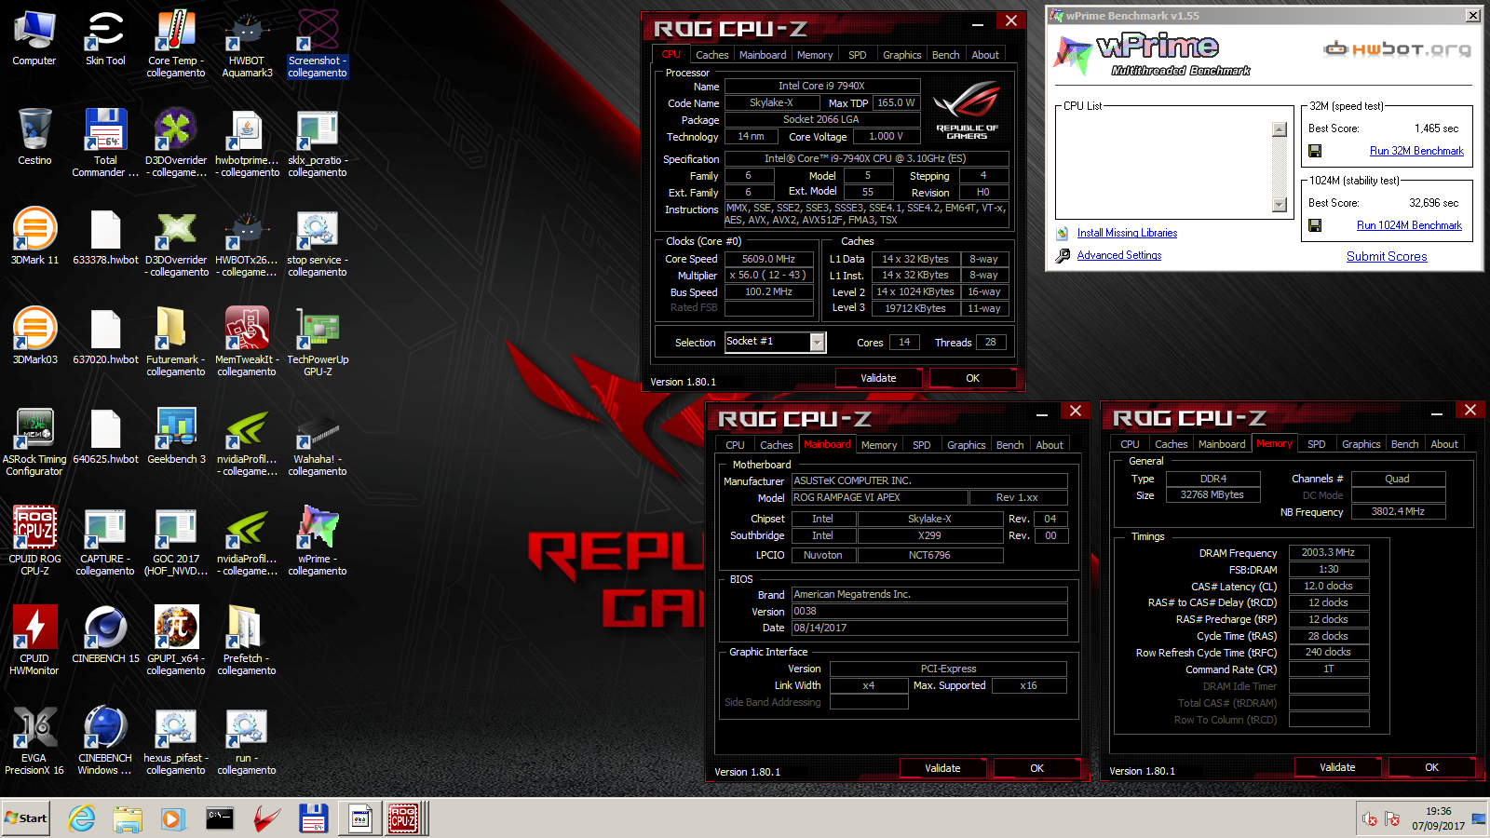The height and width of the screenshot is (838, 1490).
Task: Open About tab in Memory CPU-Z window
Action: pyautogui.click(x=1444, y=444)
